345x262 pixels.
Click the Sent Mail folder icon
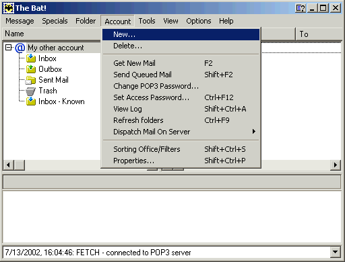pyautogui.click(x=30, y=80)
